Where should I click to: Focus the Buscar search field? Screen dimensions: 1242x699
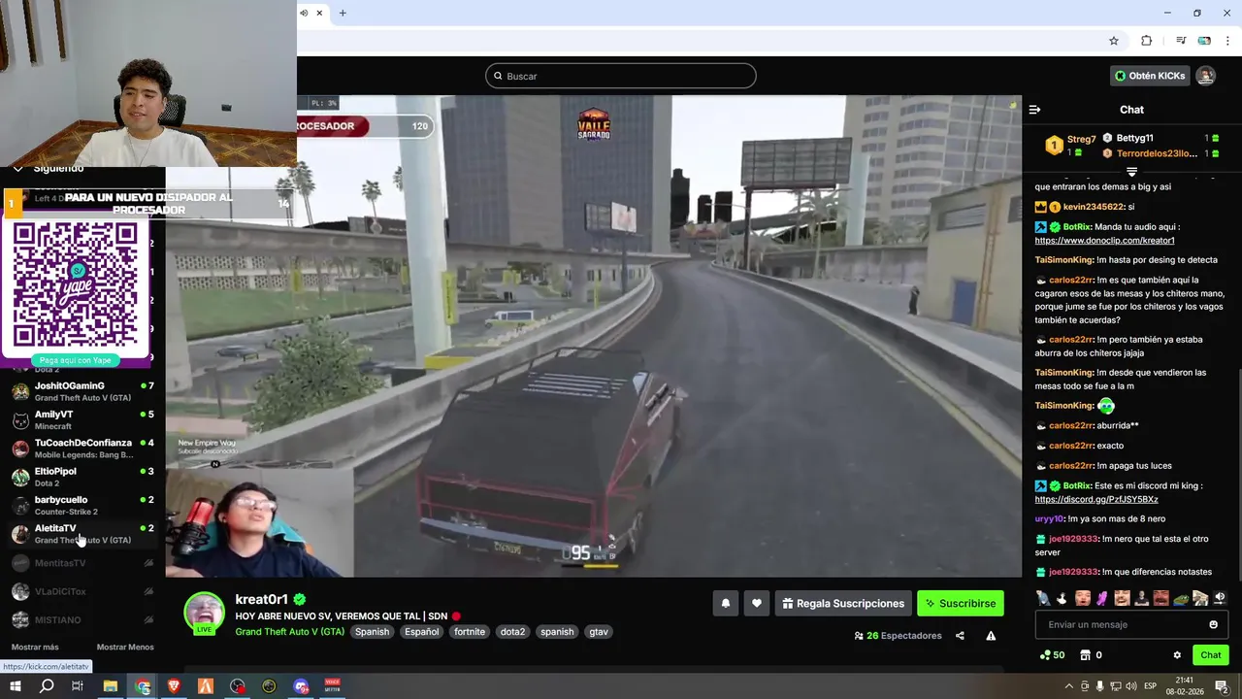[621, 76]
